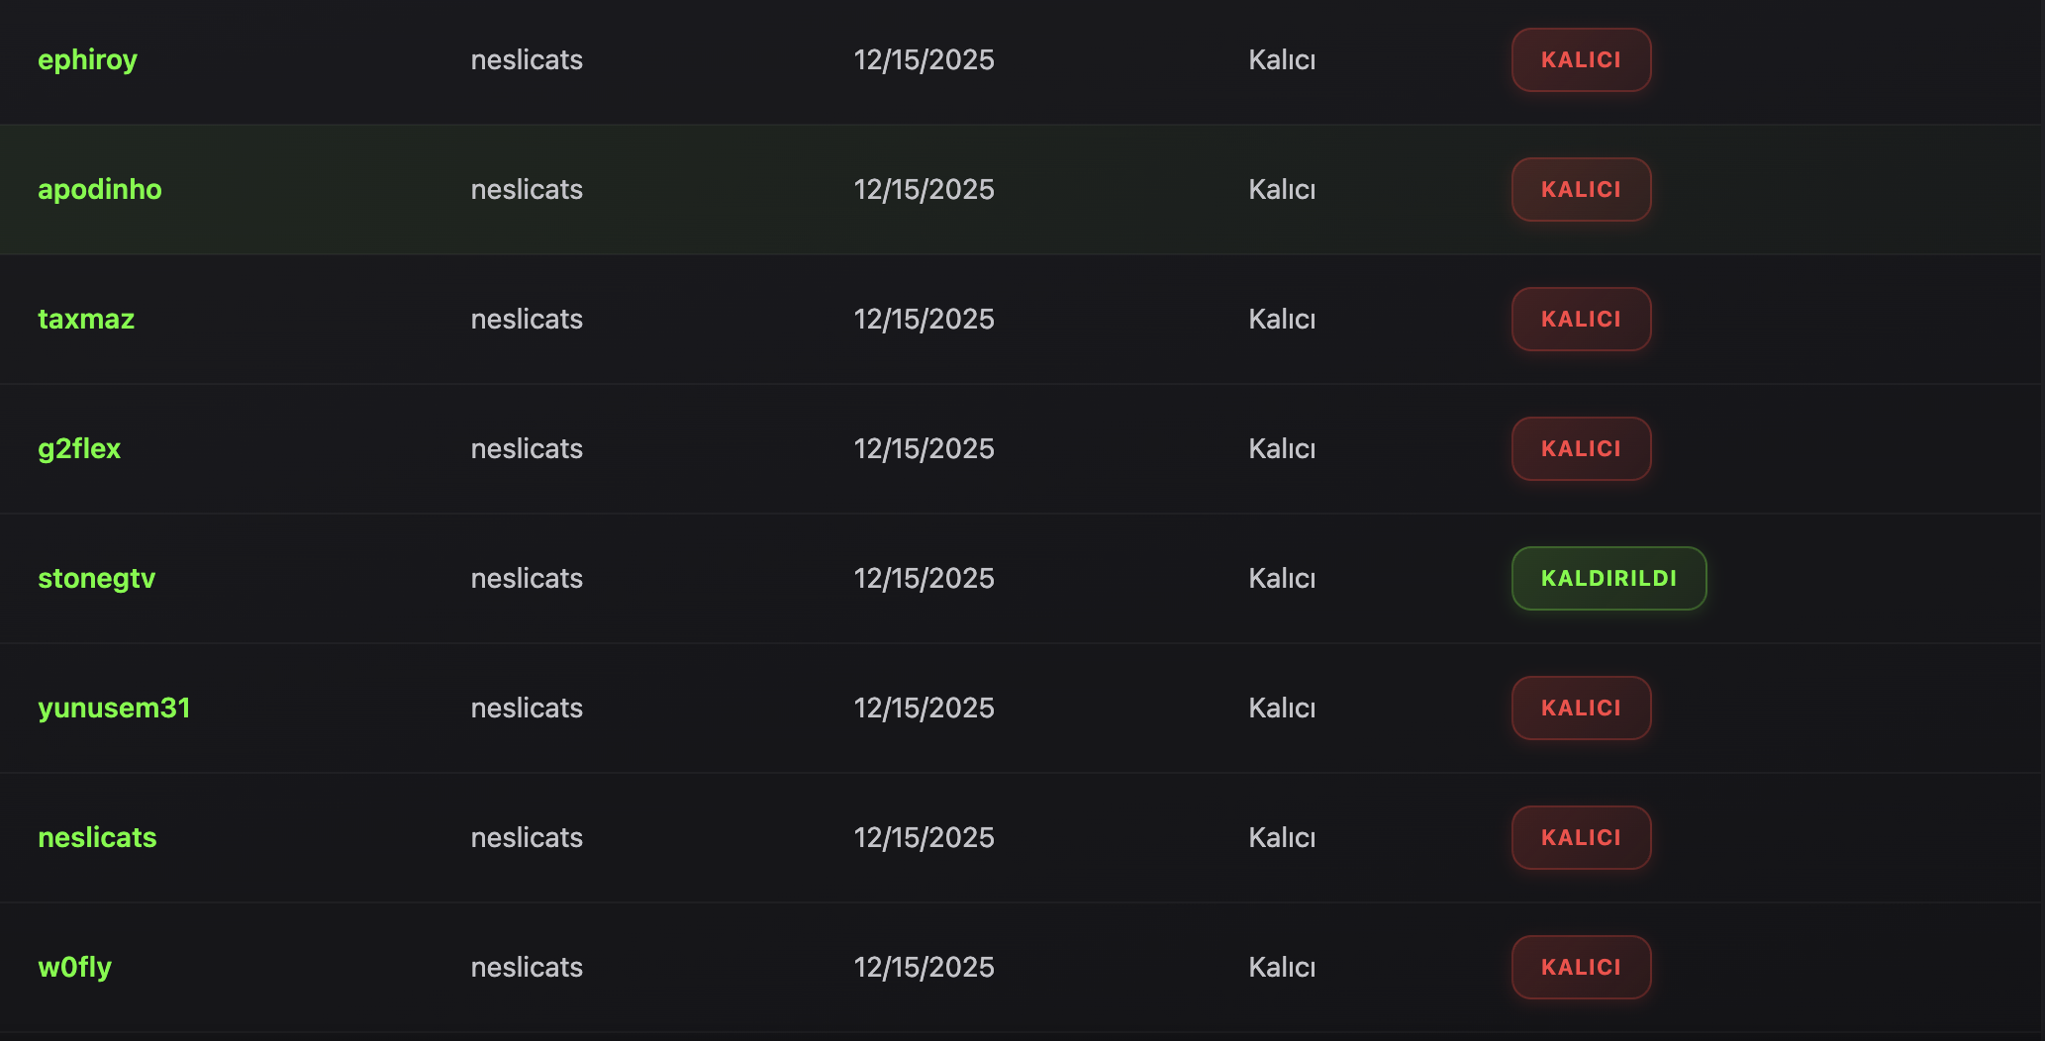Open the w0fly username link
The height and width of the screenshot is (1041, 2045).
(x=74, y=968)
